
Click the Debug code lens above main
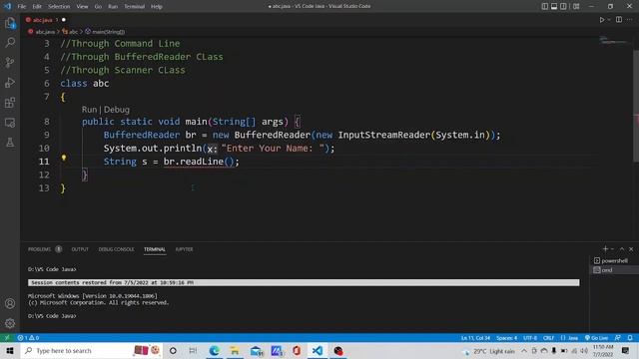(117, 110)
